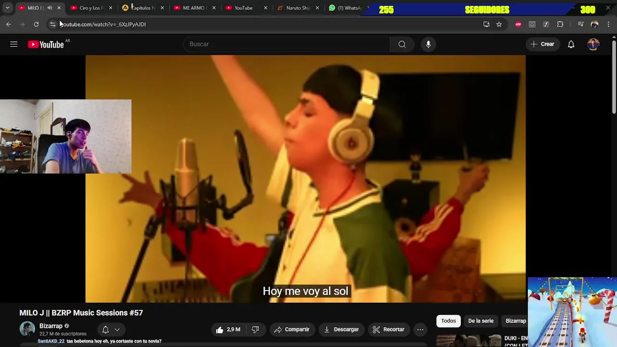This screenshot has height=347, width=617.
Task: Reload the current page
Action: (x=36, y=24)
